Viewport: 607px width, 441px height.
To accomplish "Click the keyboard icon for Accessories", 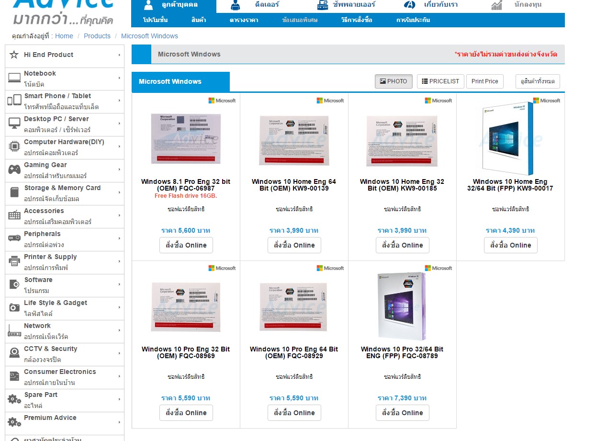I will [14, 215].
